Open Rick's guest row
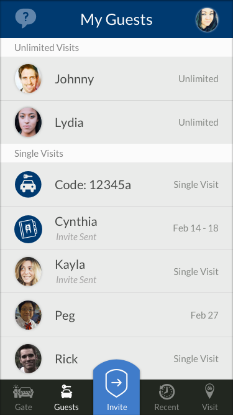This screenshot has height=415, width=233. pos(117,358)
